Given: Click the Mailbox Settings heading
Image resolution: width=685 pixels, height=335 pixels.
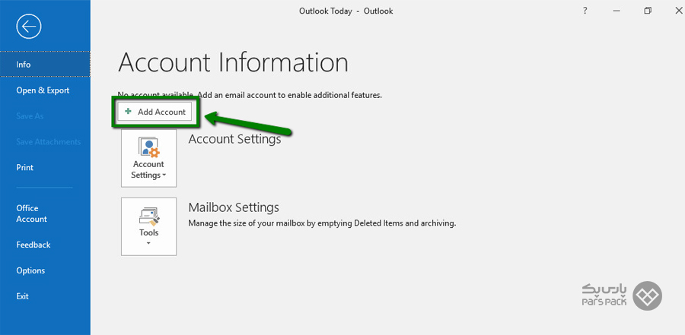Looking at the screenshot, I should (x=234, y=207).
